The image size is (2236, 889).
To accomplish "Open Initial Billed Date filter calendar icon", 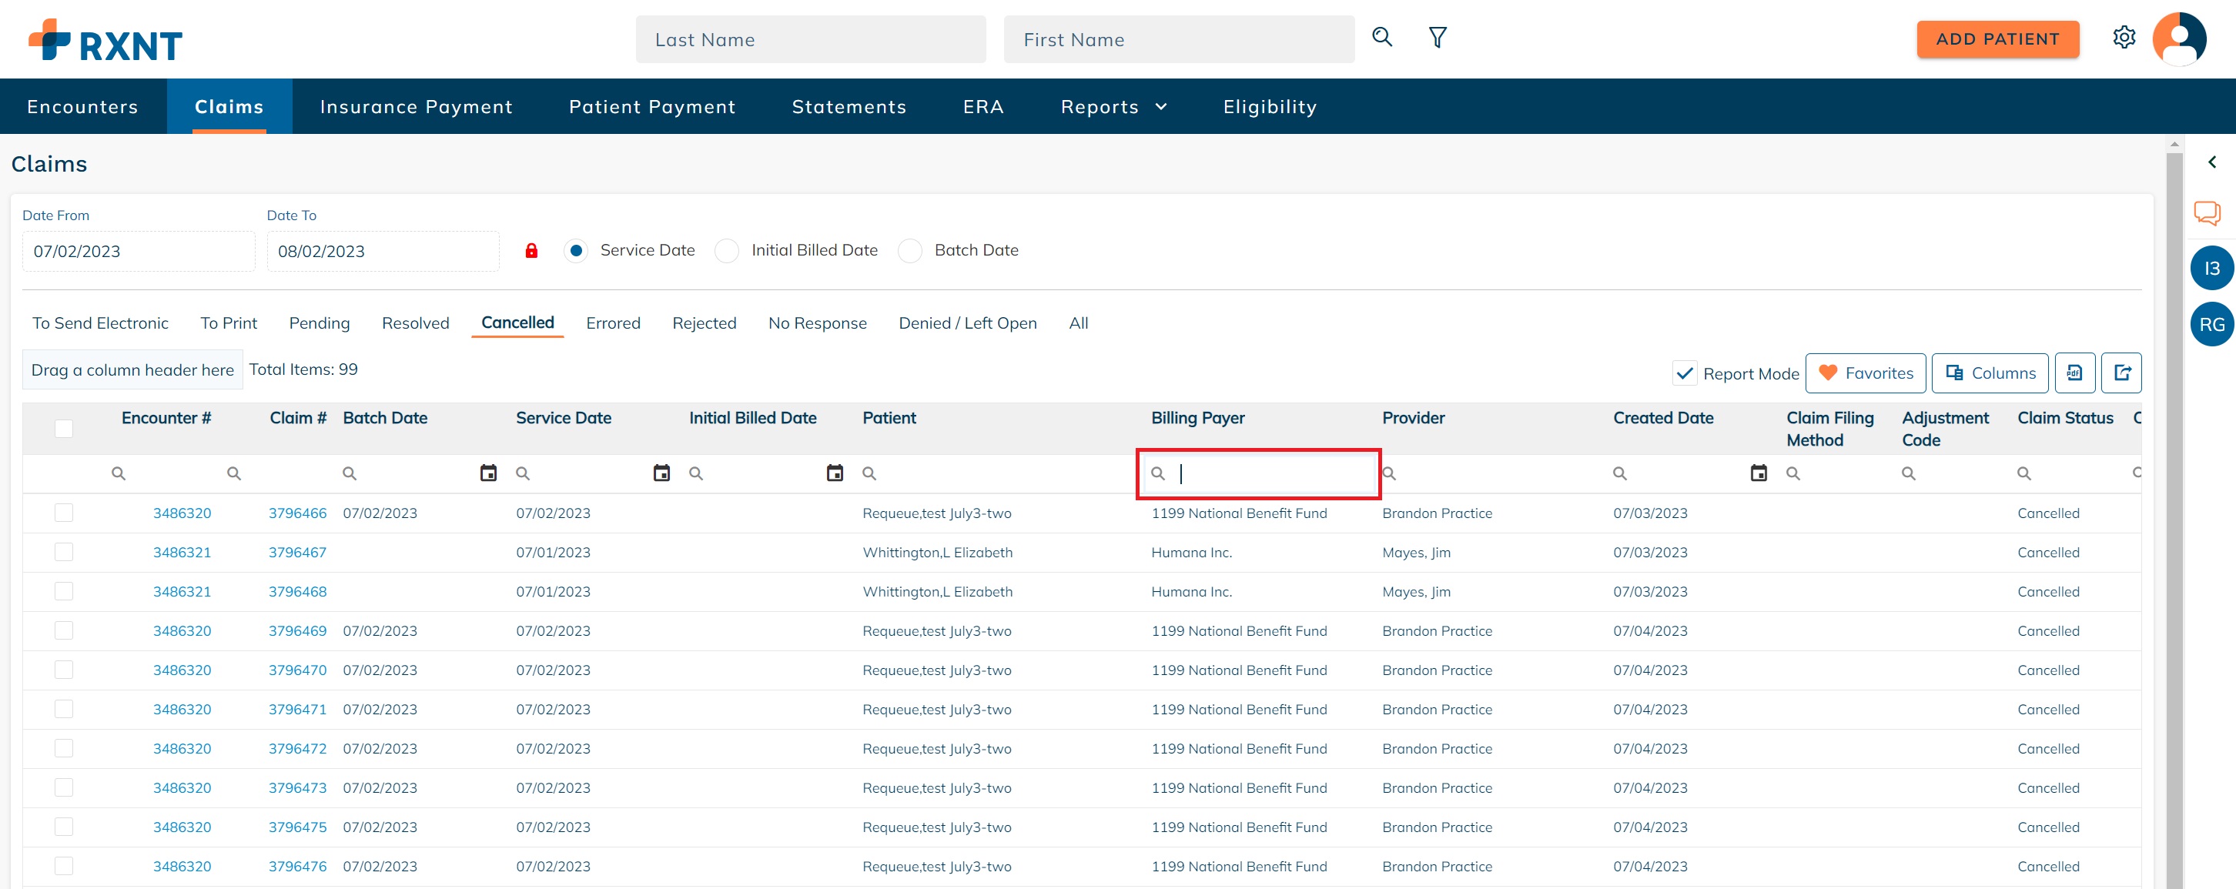I will tap(835, 473).
